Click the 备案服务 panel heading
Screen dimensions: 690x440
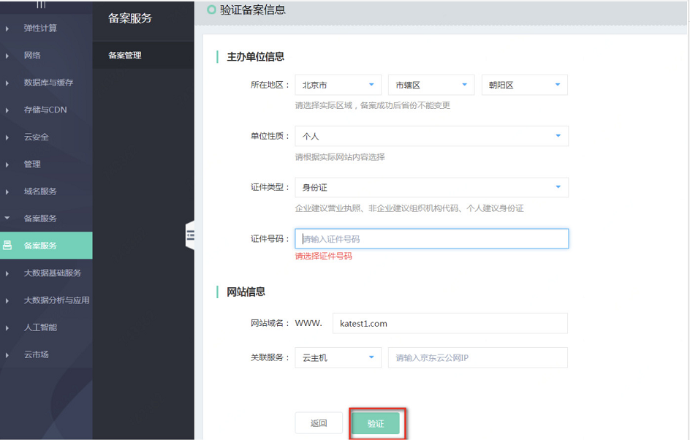pos(130,18)
